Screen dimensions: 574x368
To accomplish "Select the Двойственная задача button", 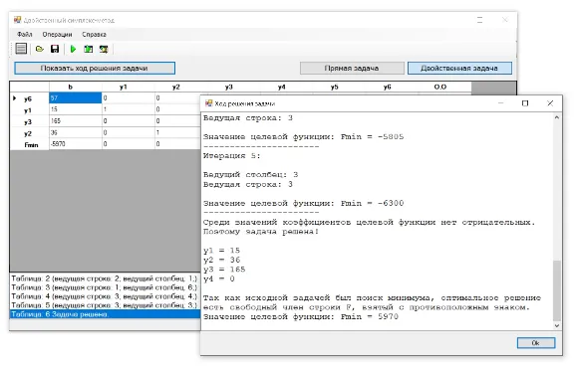I will (x=459, y=68).
